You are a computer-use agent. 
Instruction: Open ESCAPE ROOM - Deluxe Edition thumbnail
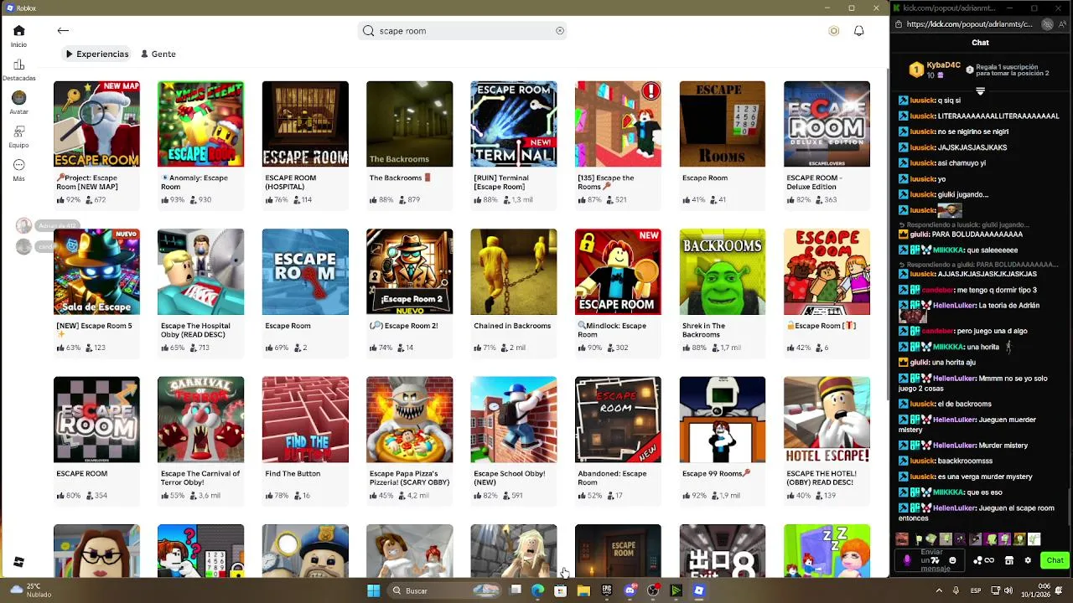point(827,124)
